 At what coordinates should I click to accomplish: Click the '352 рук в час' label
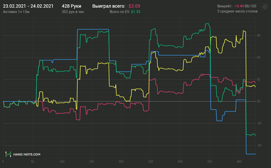(73, 12)
